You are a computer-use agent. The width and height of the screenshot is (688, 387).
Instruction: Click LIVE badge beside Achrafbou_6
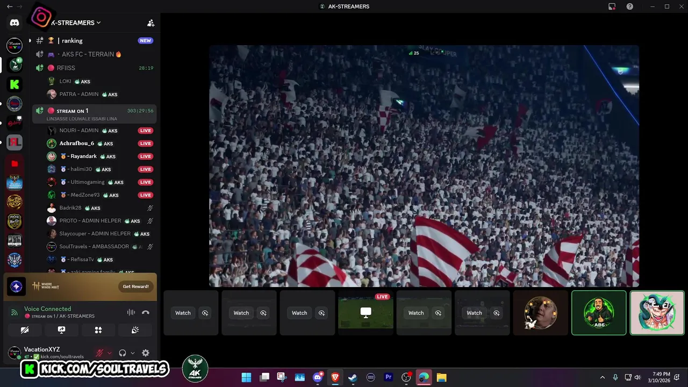point(145,144)
